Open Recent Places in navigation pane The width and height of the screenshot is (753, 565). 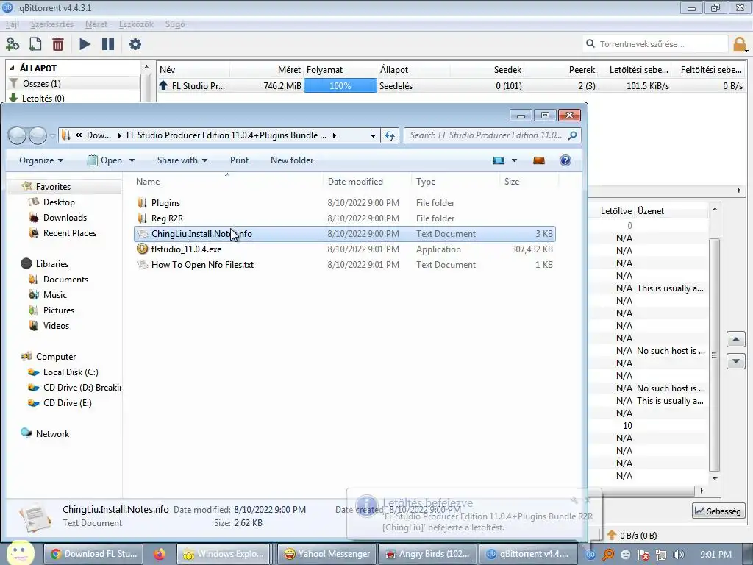click(70, 233)
